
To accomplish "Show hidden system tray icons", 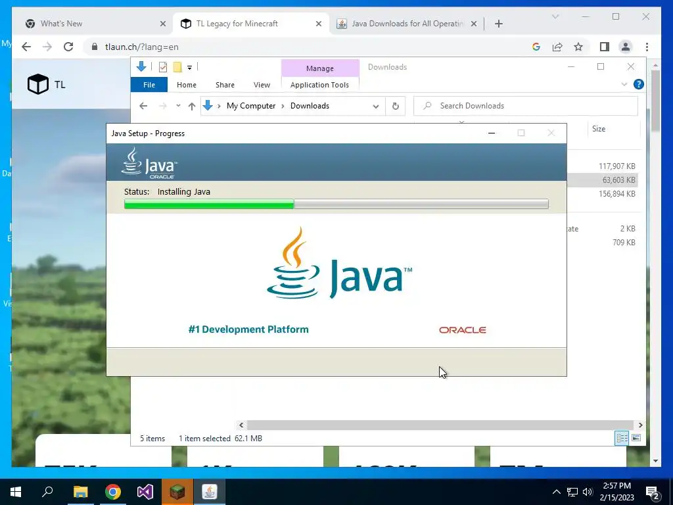I will tap(556, 492).
